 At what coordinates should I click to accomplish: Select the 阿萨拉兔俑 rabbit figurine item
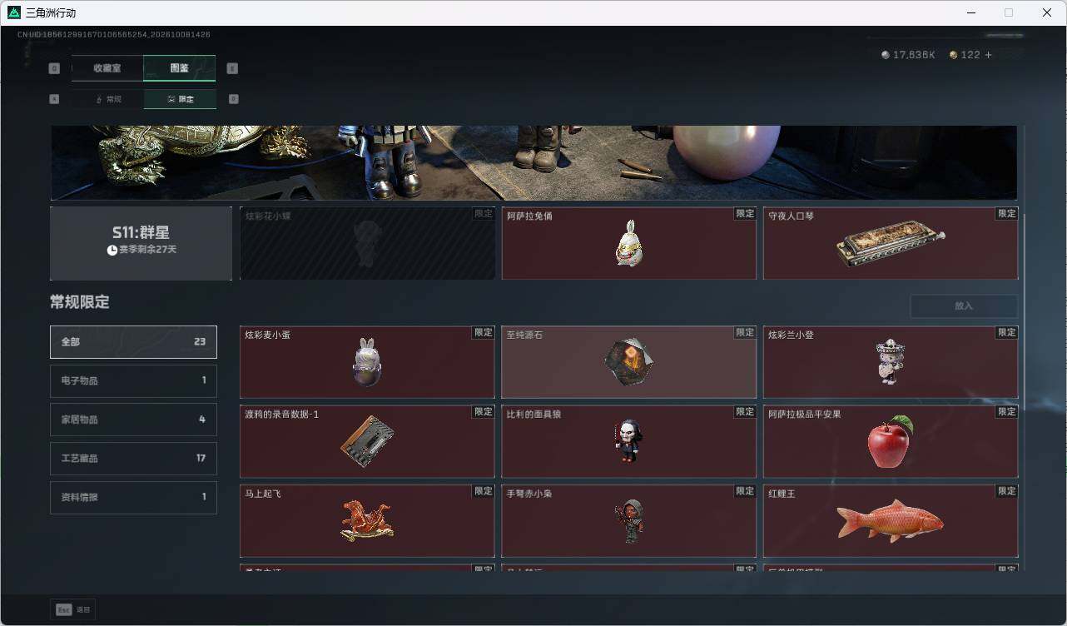(629, 243)
